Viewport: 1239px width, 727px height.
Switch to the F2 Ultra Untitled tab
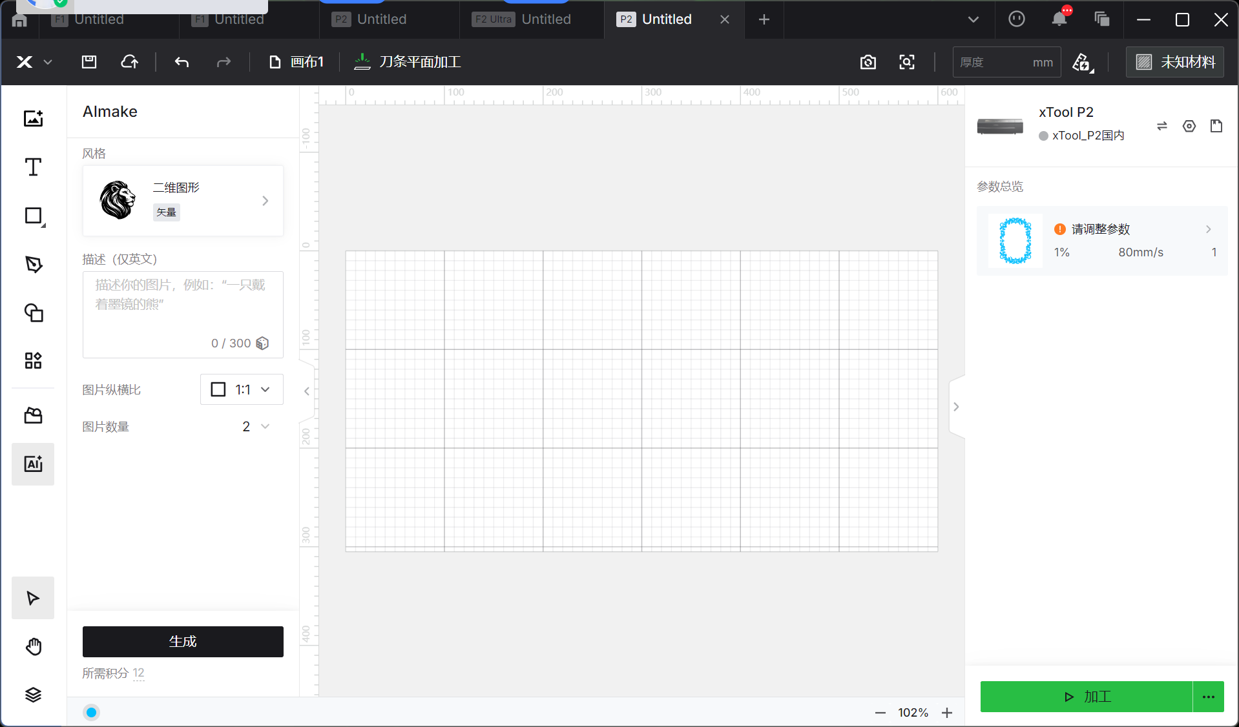pos(522,19)
